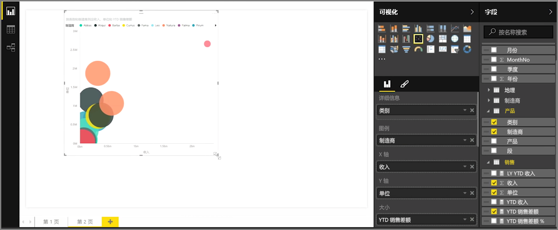
Task: Open dropdown arrow for 收入 in X 轴
Action: coord(465,167)
